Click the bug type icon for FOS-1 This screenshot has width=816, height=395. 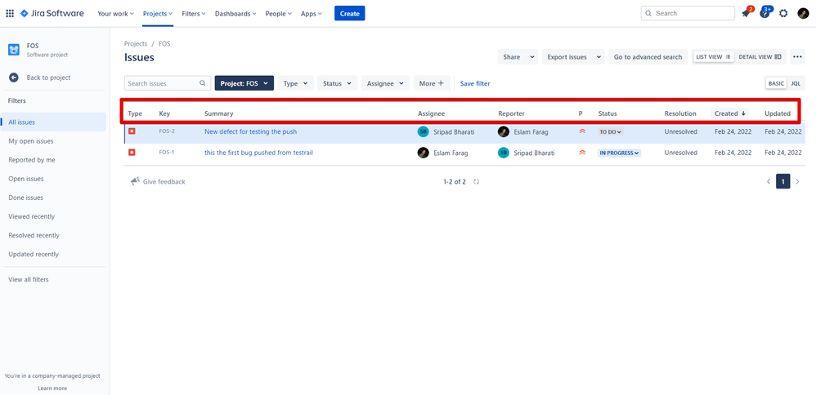132,153
